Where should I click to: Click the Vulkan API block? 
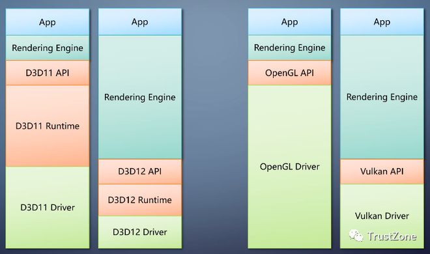[382, 171]
